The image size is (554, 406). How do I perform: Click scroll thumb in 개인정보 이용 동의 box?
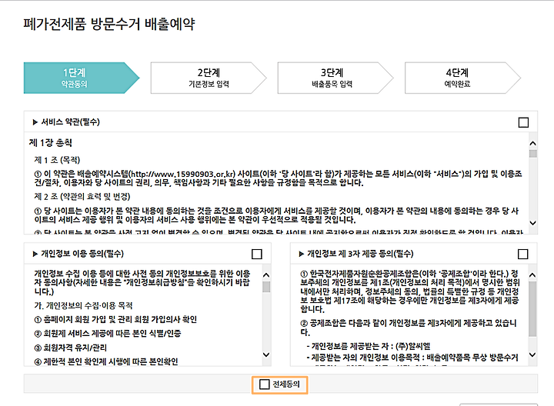(266, 287)
